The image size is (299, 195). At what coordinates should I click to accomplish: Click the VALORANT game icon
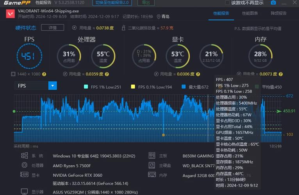tap(10, 14)
